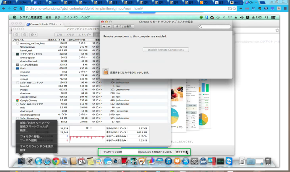Click the ログアウト link in Chrome page
The image size is (290, 172).
(266, 42)
